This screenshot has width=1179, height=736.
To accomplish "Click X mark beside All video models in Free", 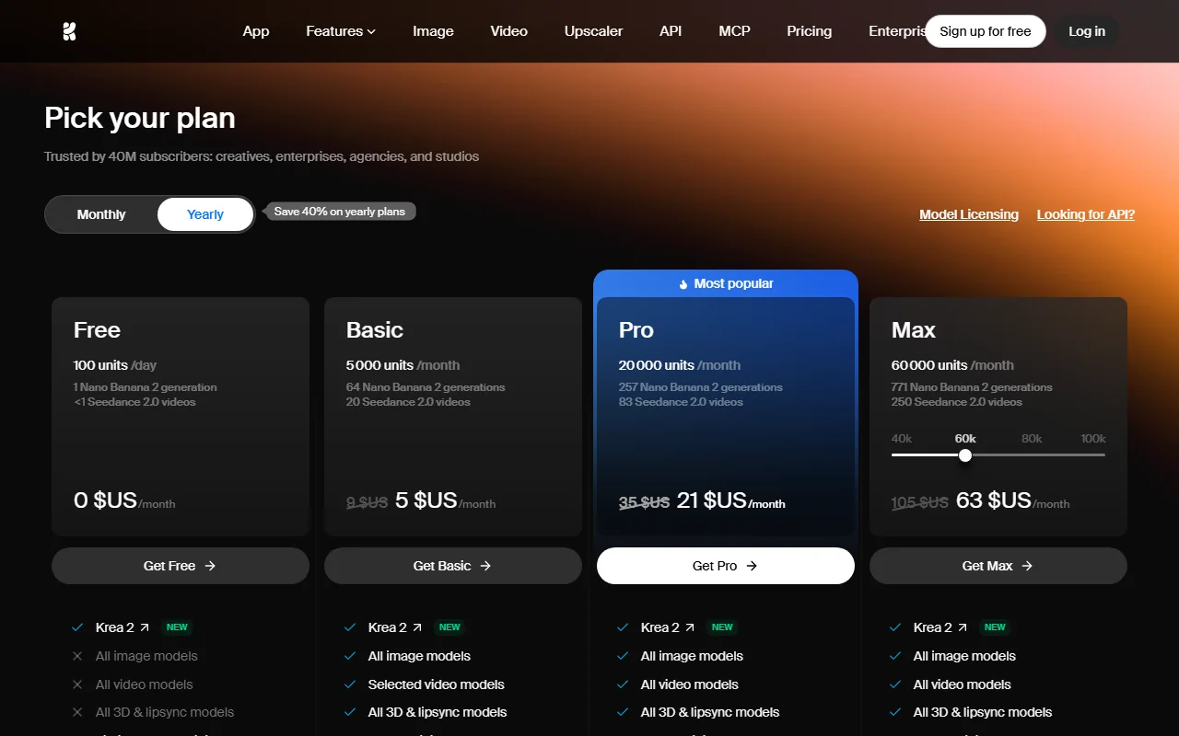I will coord(77,684).
